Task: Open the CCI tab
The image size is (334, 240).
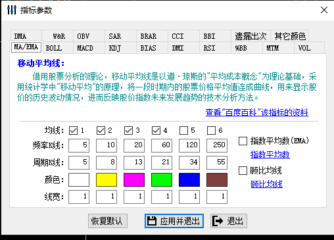Action: click(x=183, y=36)
